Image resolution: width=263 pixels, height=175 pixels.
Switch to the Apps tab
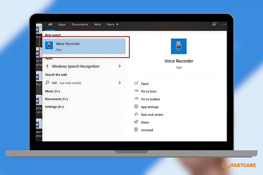click(62, 24)
